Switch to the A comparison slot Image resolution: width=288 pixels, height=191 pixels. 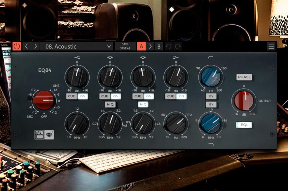pyautogui.click(x=141, y=46)
